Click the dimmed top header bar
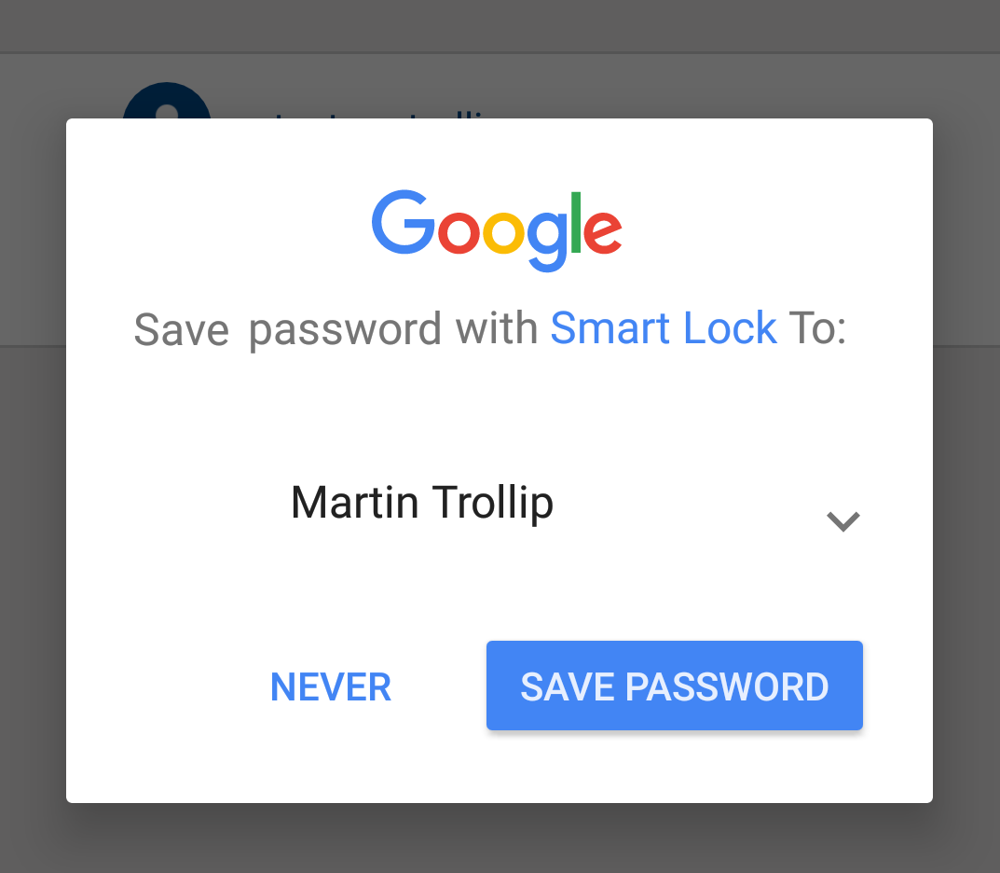1000x873 pixels. (500, 25)
